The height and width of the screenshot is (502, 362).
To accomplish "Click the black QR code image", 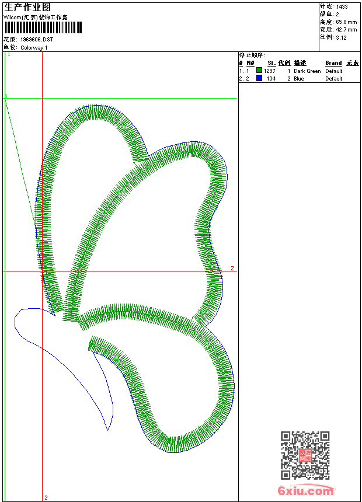I will tap(305, 455).
